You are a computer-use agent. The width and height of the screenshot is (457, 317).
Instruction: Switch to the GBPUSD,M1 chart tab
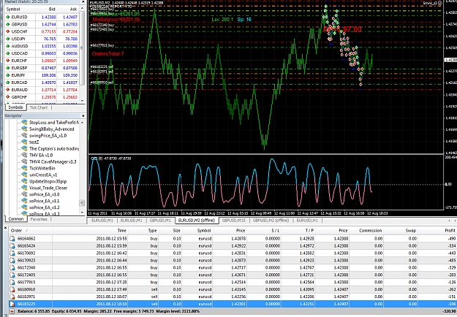[160, 221]
